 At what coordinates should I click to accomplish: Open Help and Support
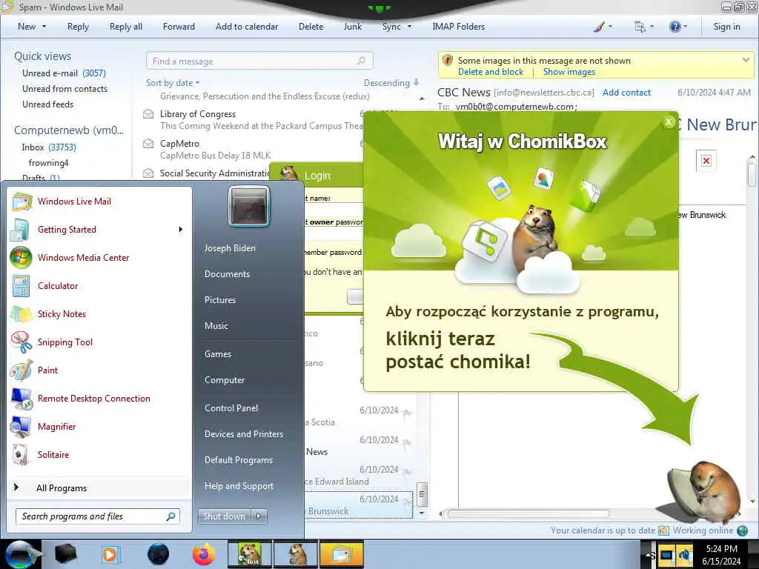(239, 486)
